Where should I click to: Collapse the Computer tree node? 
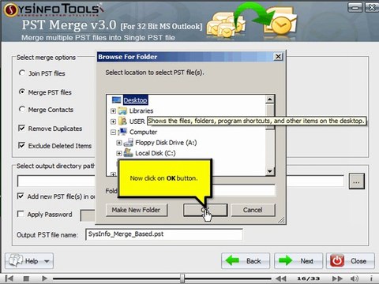[113, 132]
